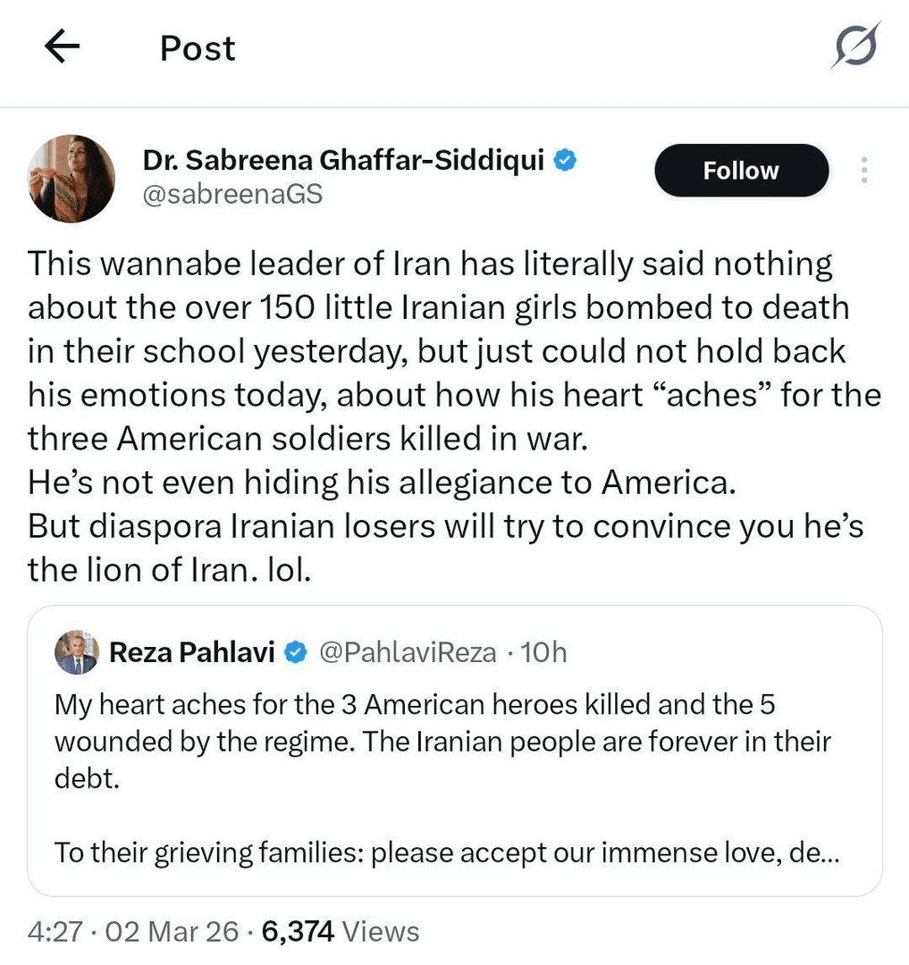The image size is (909, 965).
Task: Tap the back arrow
Action: coord(62,48)
